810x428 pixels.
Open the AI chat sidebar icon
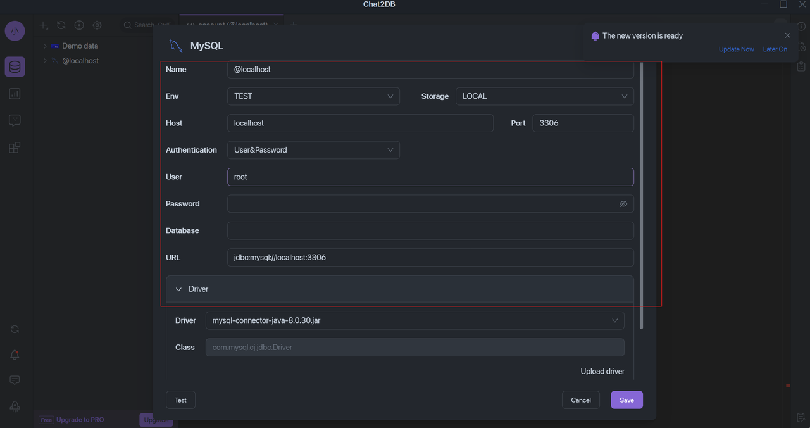15,120
